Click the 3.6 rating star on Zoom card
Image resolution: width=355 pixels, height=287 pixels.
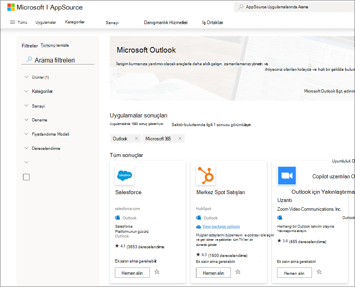point(279,241)
